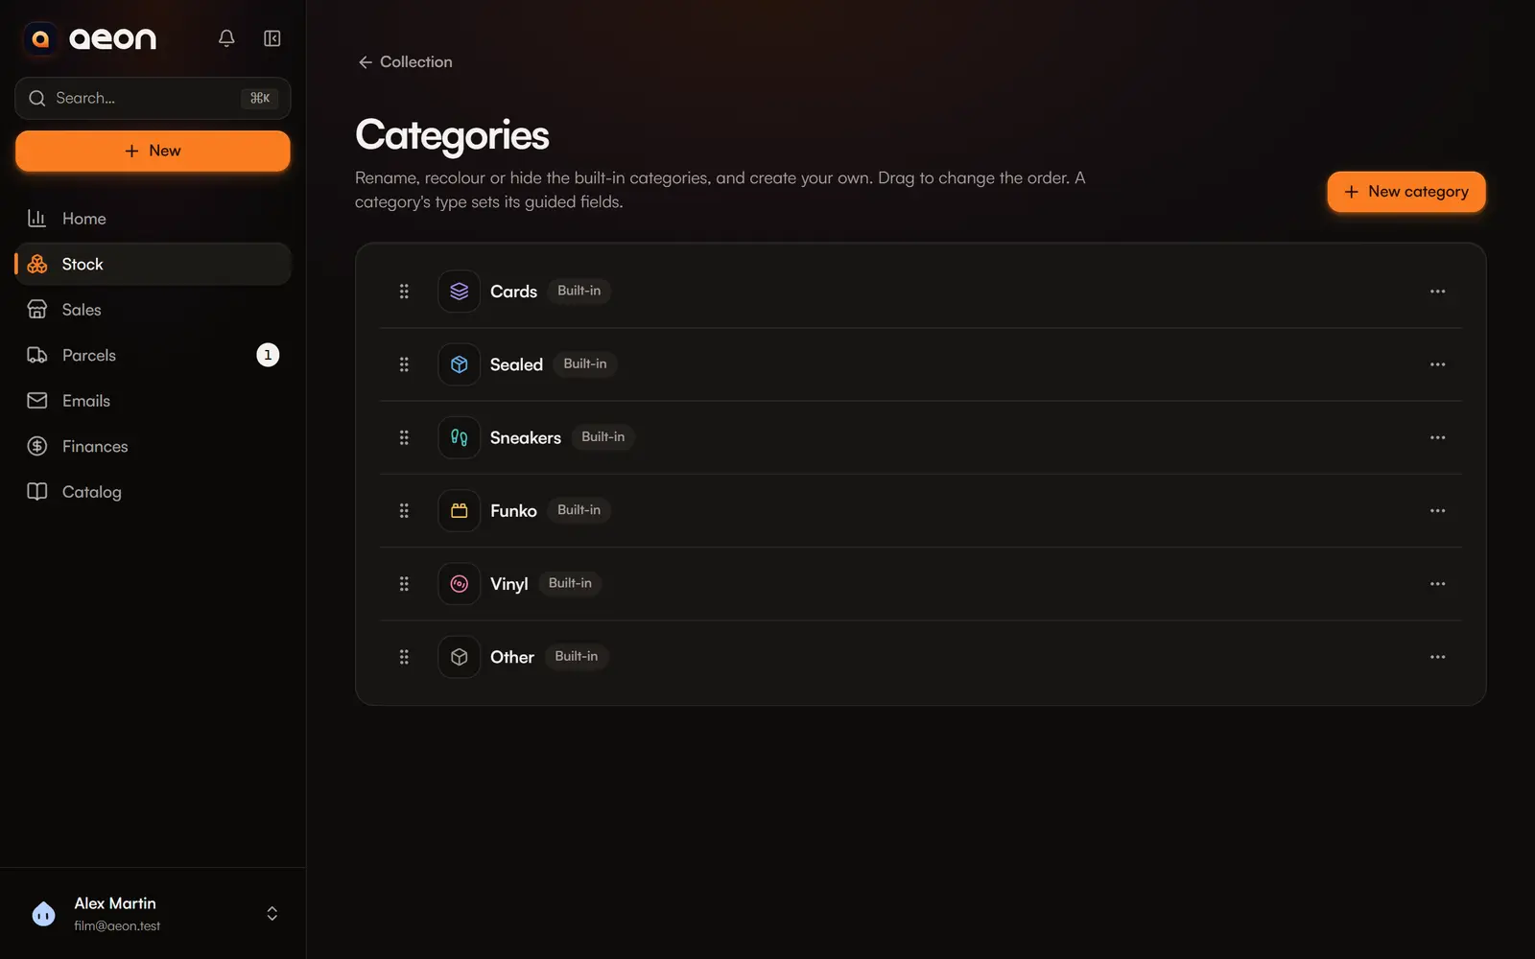Collapse the sidebar panel icon
Screen dimensions: 1535x959
pos(272,38)
